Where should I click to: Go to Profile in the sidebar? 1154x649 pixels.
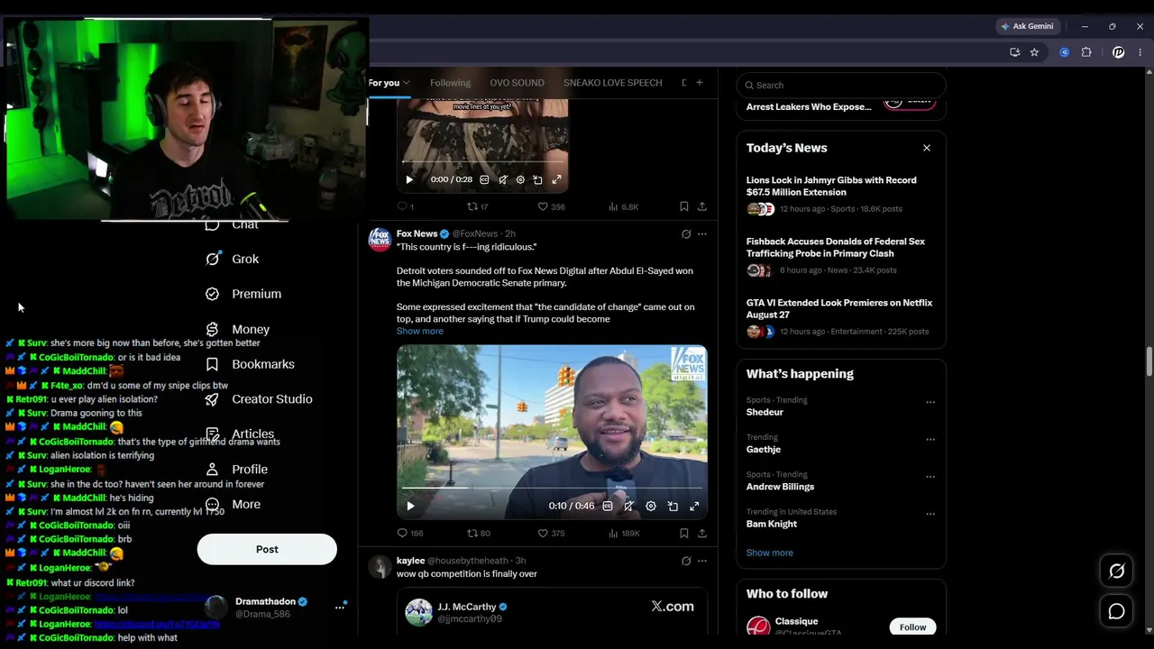pos(236,470)
